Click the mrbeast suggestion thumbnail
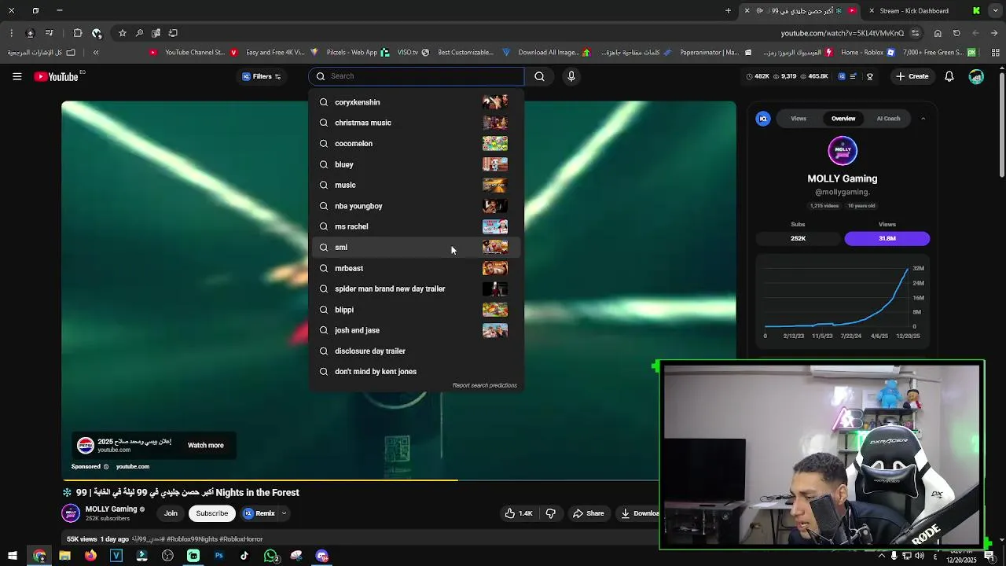This screenshot has height=566, width=1006. coord(495,268)
